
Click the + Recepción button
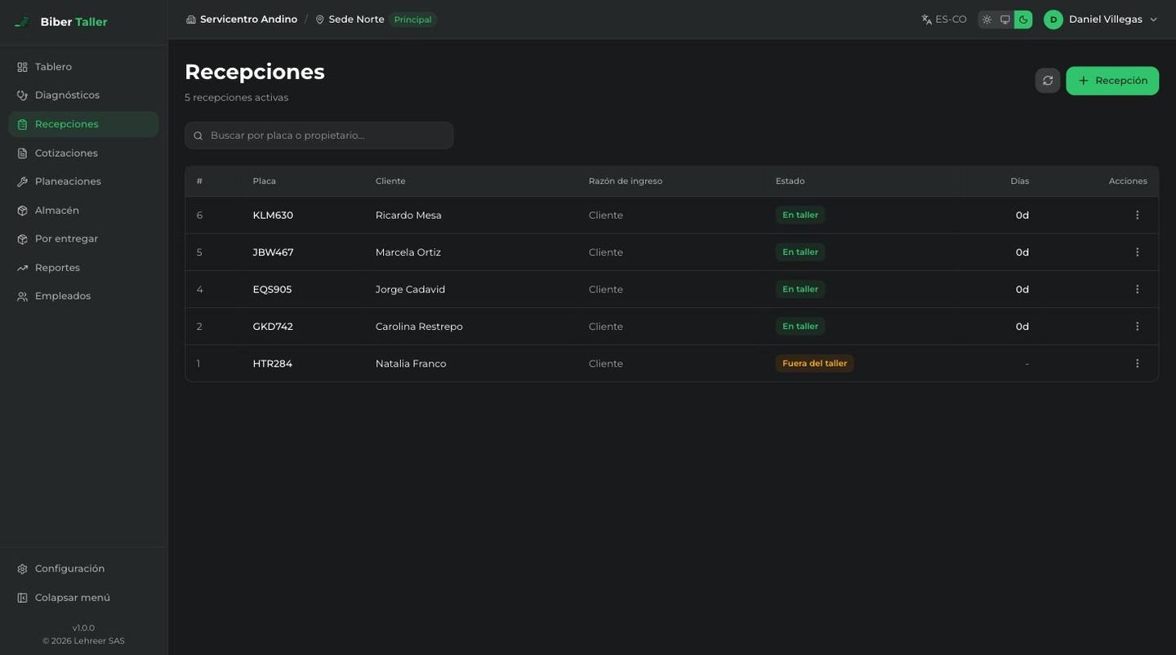coord(1112,81)
